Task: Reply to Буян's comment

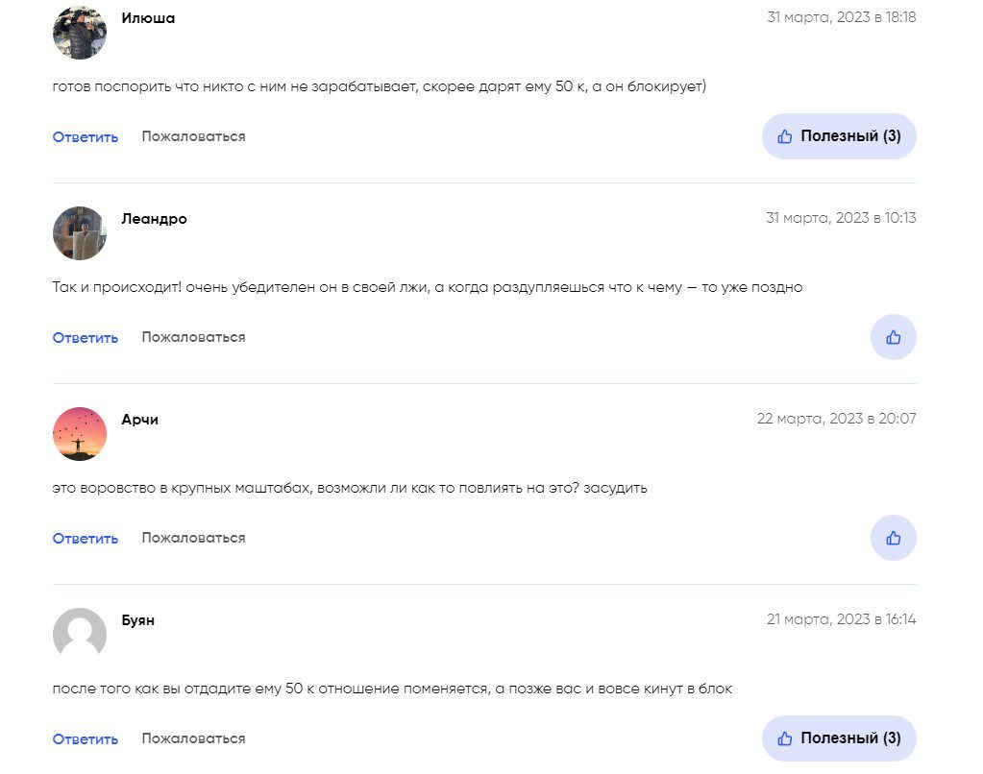Action: [86, 738]
